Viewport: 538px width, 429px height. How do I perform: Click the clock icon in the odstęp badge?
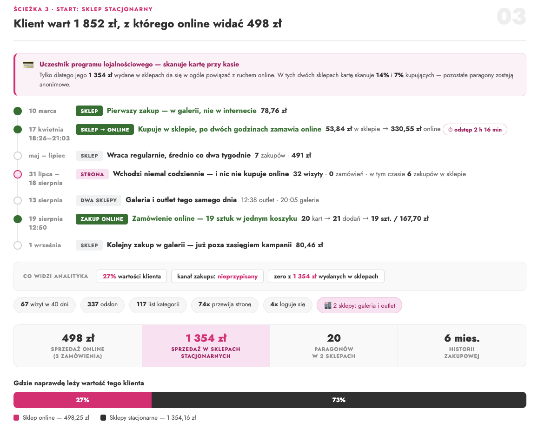pyautogui.click(x=450, y=130)
